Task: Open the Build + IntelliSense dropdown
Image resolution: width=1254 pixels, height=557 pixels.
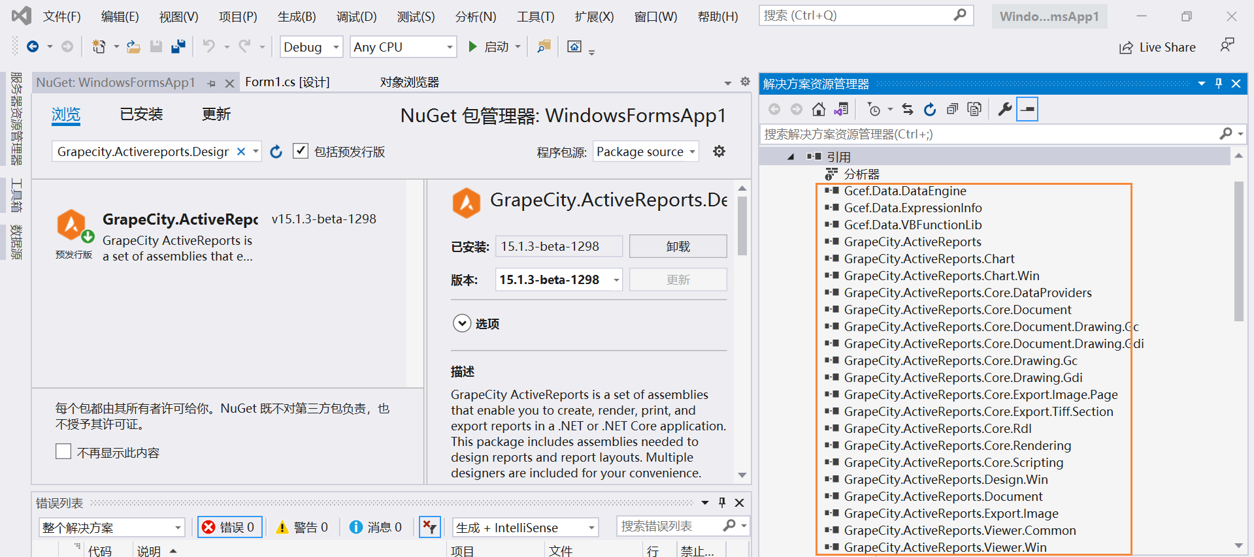Action: (x=525, y=527)
